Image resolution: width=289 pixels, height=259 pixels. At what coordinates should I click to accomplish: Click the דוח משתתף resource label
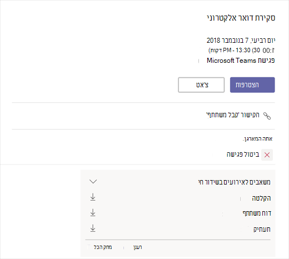click(x=257, y=213)
